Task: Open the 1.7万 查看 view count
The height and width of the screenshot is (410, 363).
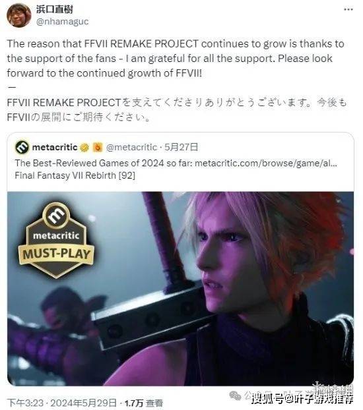Action: [144, 403]
